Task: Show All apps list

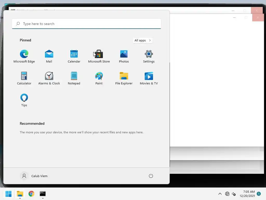Action: click(x=143, y=40)
